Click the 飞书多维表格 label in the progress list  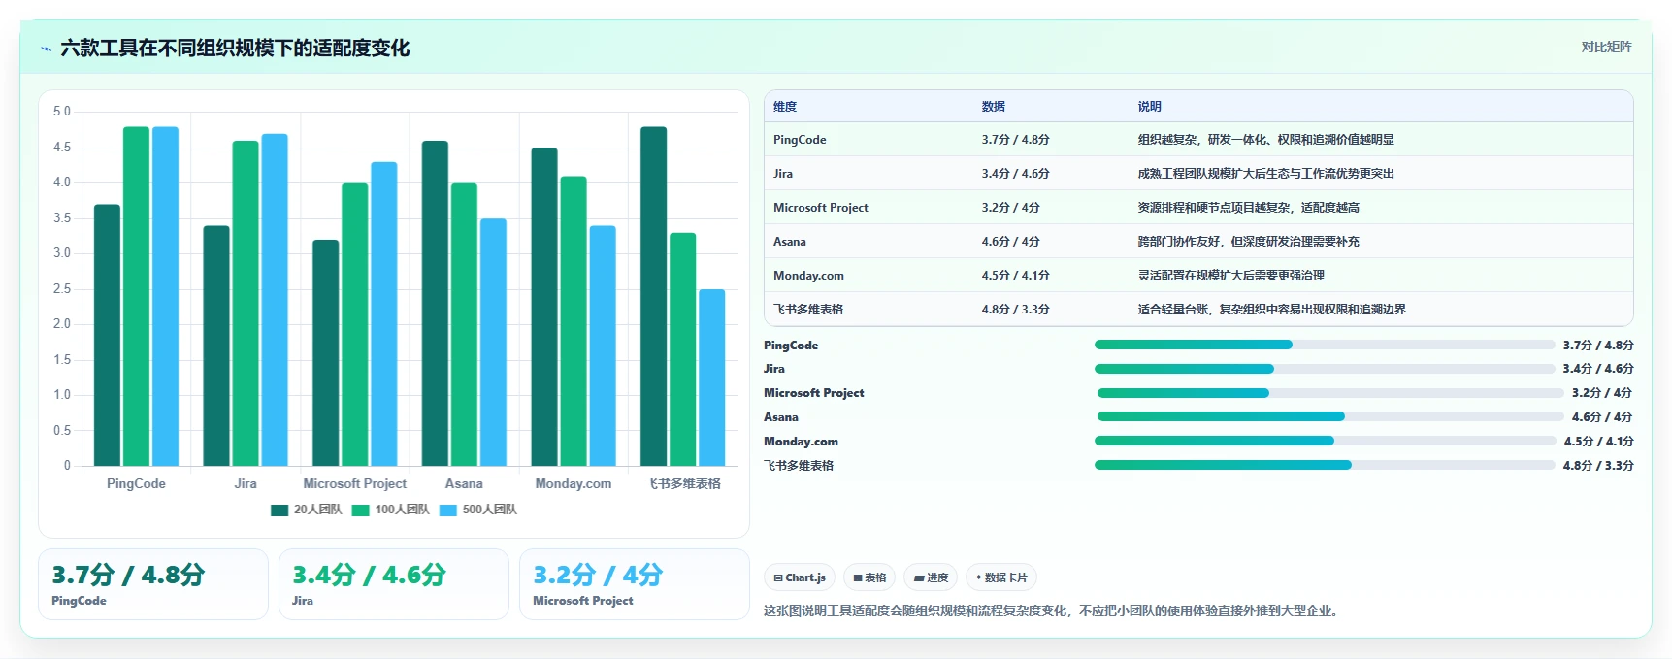coord(799,466)
